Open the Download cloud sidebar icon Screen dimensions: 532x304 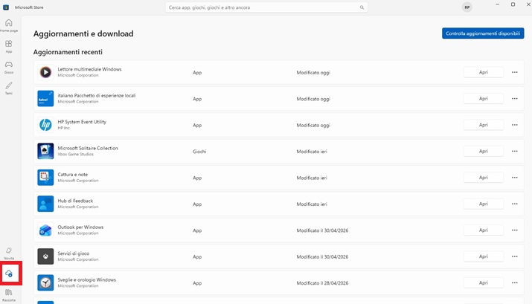coord(9,274)
